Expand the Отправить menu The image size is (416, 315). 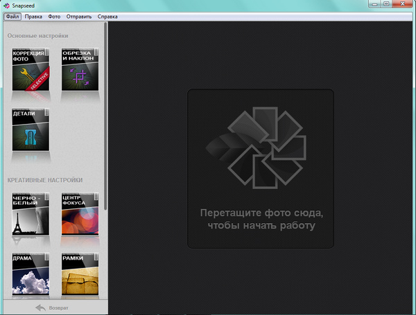[x=78, y=15]
